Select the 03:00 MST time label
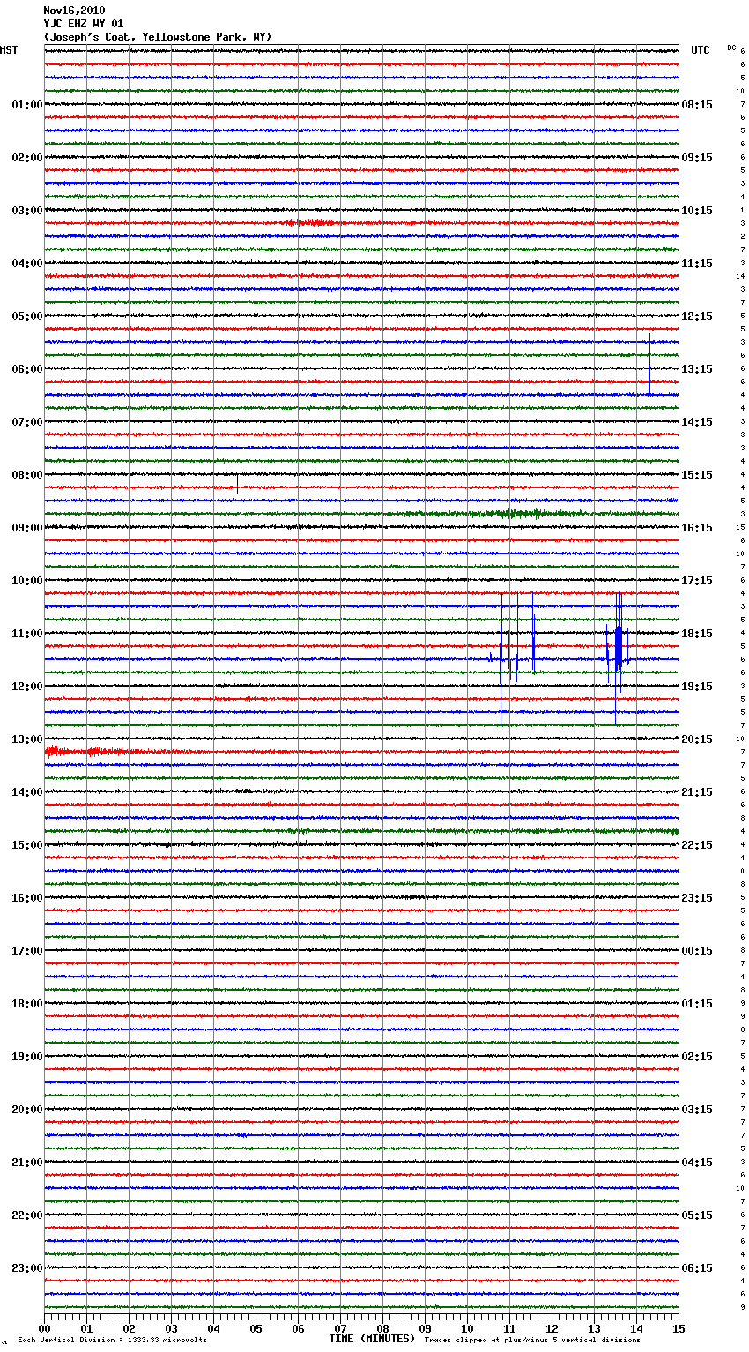749x1352 pixels. click(26, 211)
